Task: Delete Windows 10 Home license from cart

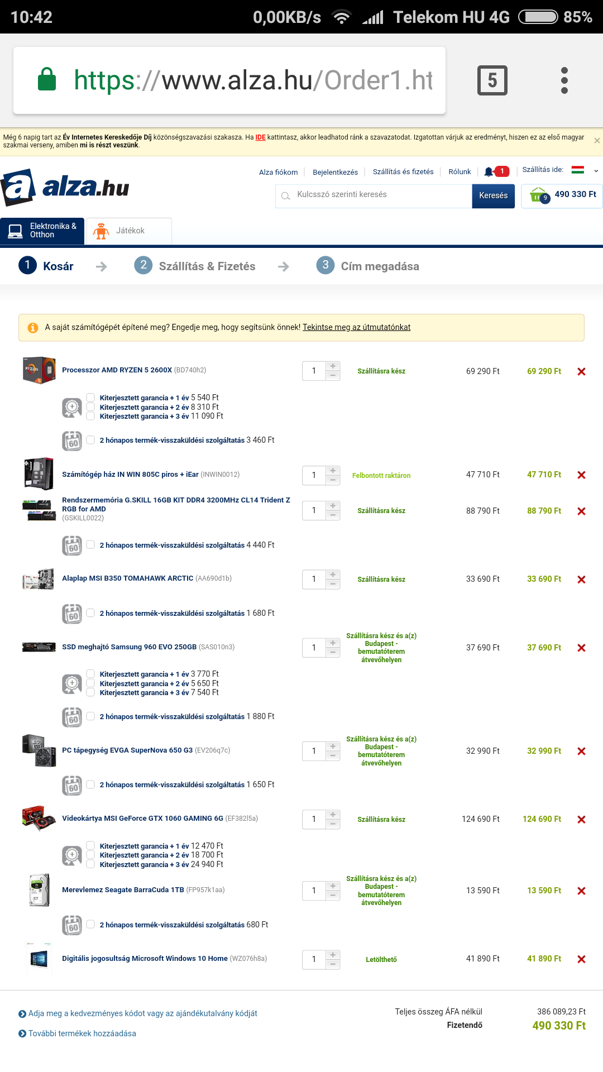Action: coord(581,959)
